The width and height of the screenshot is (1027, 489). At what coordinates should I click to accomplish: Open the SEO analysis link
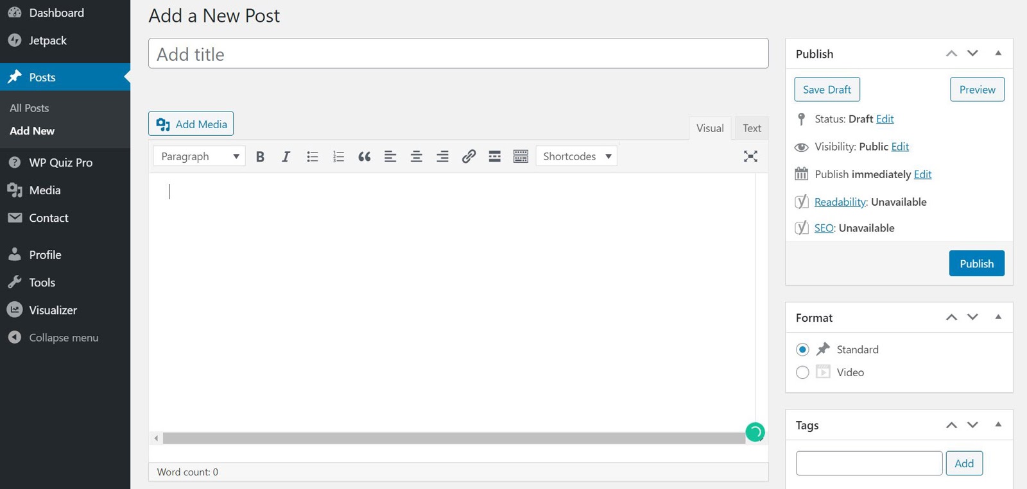tap(824, 228)
